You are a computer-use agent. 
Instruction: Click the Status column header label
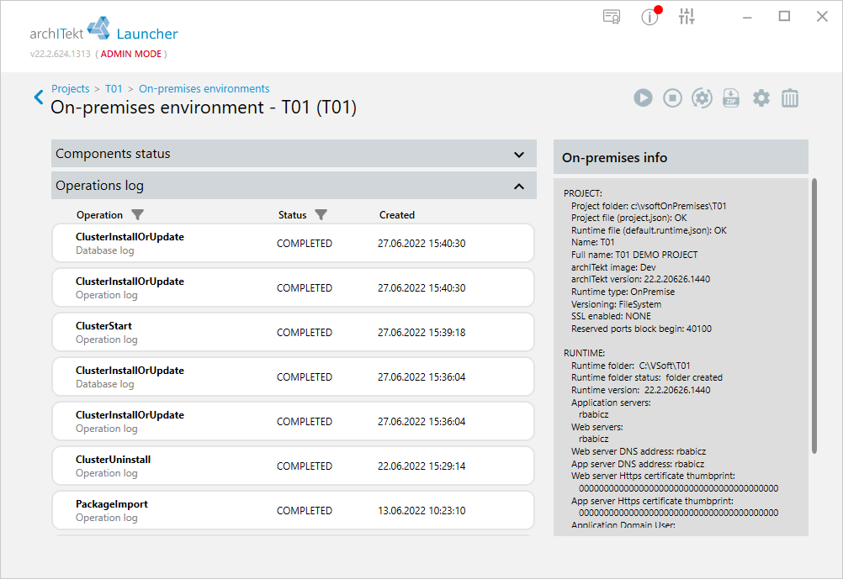click(x=293, y=215)
